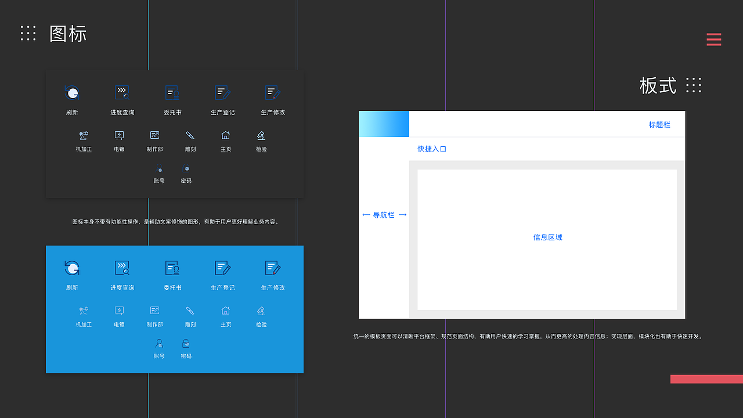743x418 pixels.
Task: Open the 生产登记 icon in blue panel
Action: (x=223, y=268)
